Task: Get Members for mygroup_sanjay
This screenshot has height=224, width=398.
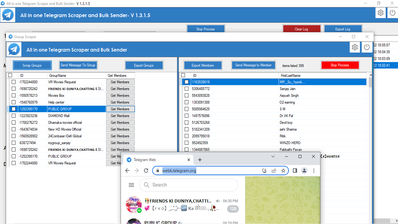Action: 120,143
